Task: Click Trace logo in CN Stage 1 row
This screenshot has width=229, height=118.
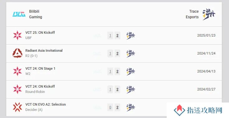Action: coord(131,72)
